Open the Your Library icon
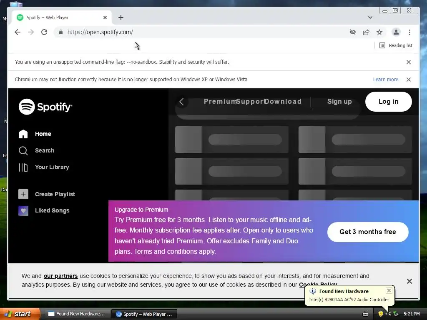This screenshot has width=427, height=320. (x=23, y=167)
